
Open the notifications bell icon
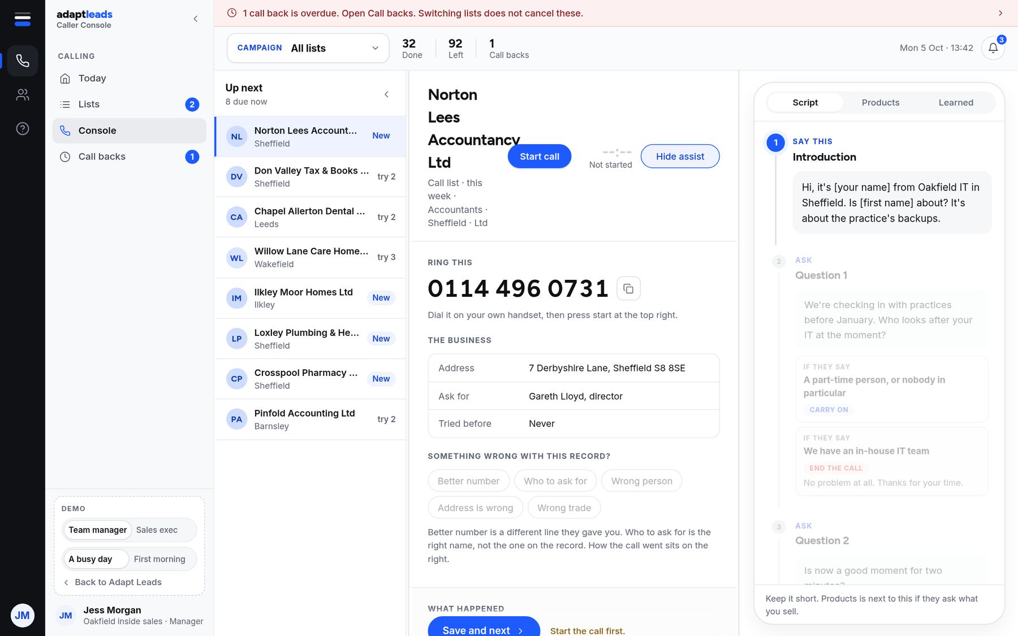tap(993, 48)
